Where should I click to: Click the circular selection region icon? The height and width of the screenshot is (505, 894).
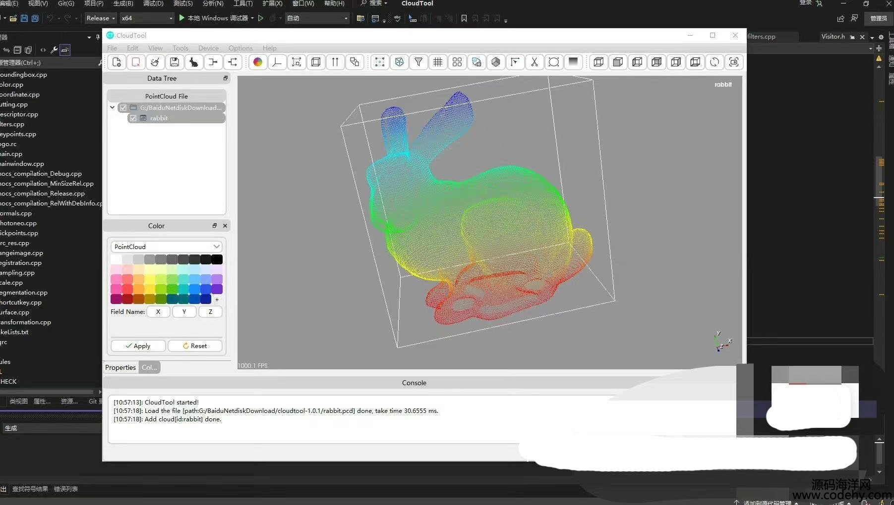554,62
